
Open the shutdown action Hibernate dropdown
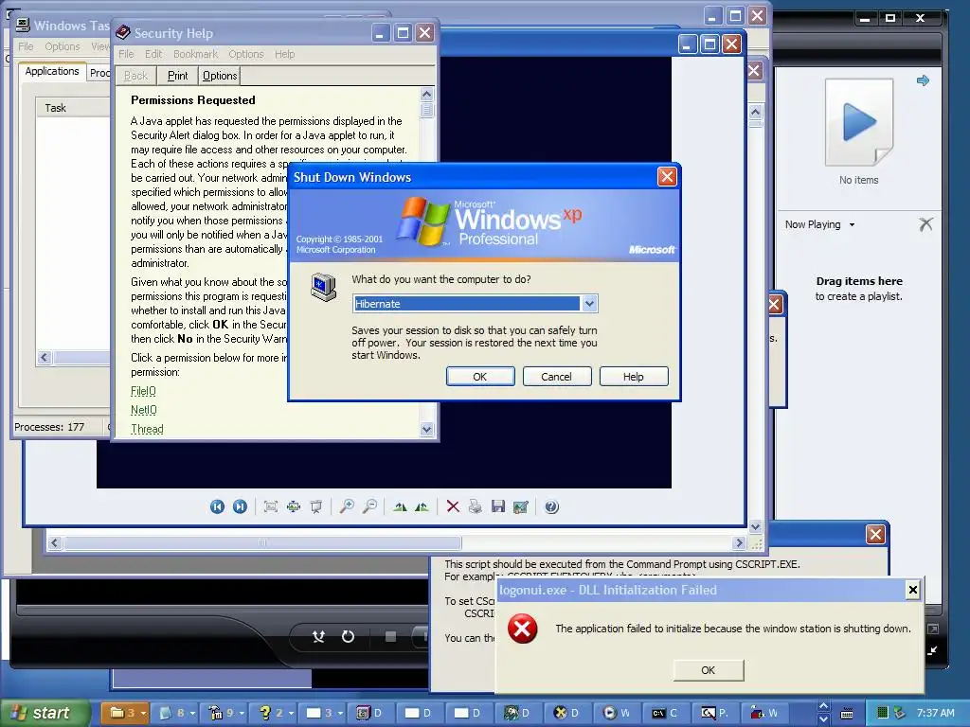589,304
